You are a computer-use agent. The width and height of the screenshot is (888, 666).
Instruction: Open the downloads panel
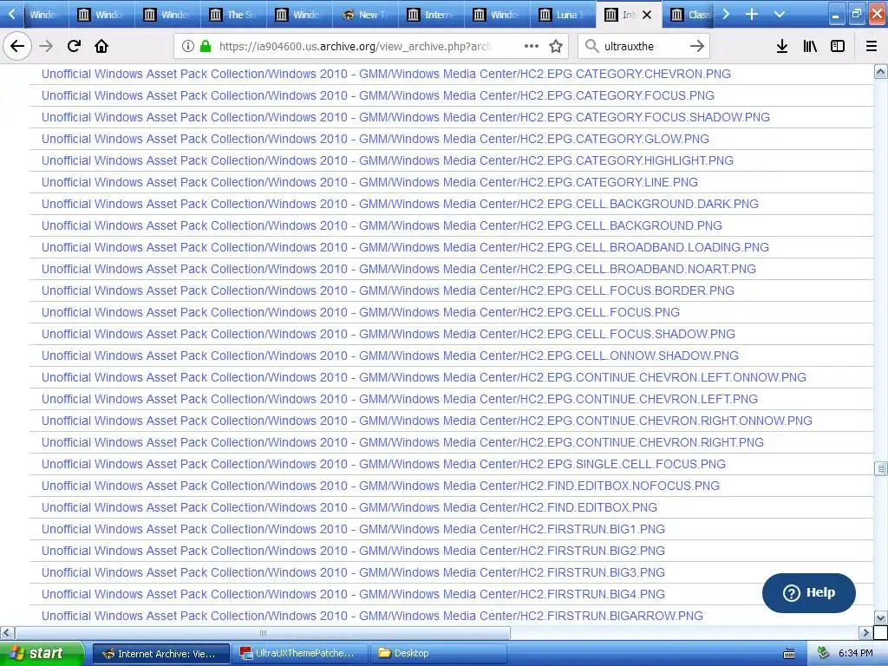(781, 46)
